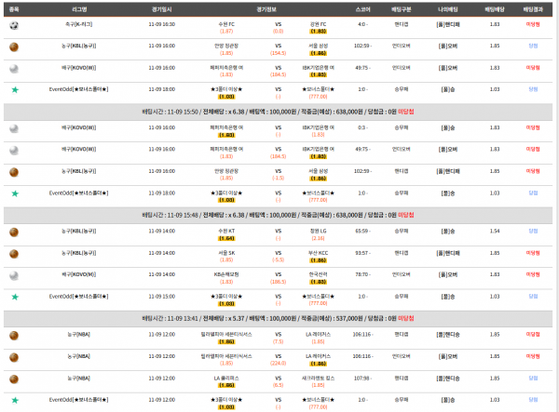
Task: Click the green star icon for 11-09 12:00 EventOdd
Action: tap(14, 399)
